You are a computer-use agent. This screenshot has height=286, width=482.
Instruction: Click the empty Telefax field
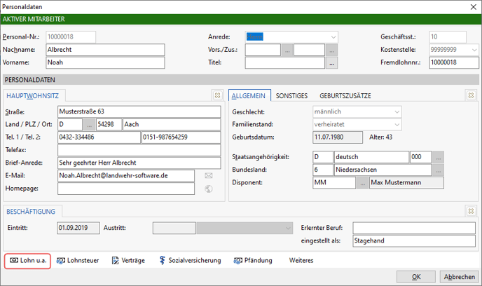139,150
